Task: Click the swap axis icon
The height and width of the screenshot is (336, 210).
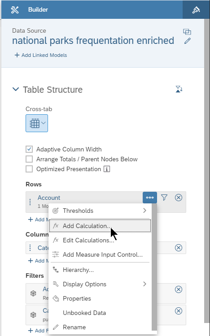Action: click(179, 89)
